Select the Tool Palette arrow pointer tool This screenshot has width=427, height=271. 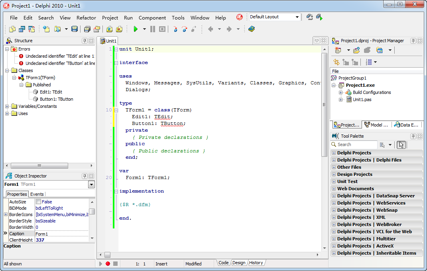[401, 145]
